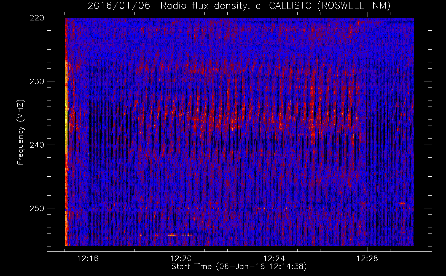
Task: Click the 12:24 time tick label
Action: click(x=274, y=259)
